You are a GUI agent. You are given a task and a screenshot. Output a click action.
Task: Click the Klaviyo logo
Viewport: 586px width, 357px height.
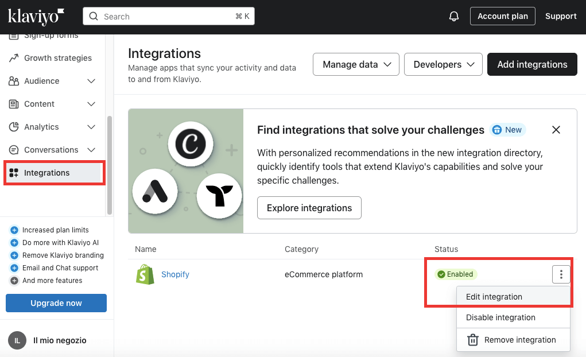(36, 17)
